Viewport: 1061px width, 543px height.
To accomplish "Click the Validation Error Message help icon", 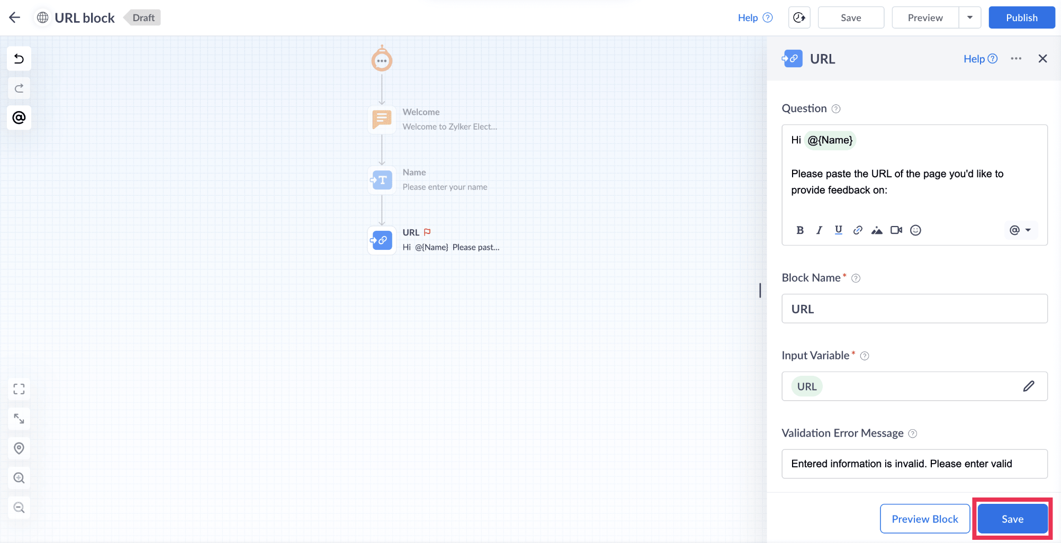I will pos(913,434).
